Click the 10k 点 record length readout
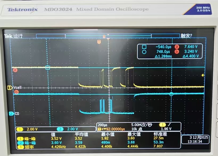This screenshot has width=218, height=156. point(137,129)
